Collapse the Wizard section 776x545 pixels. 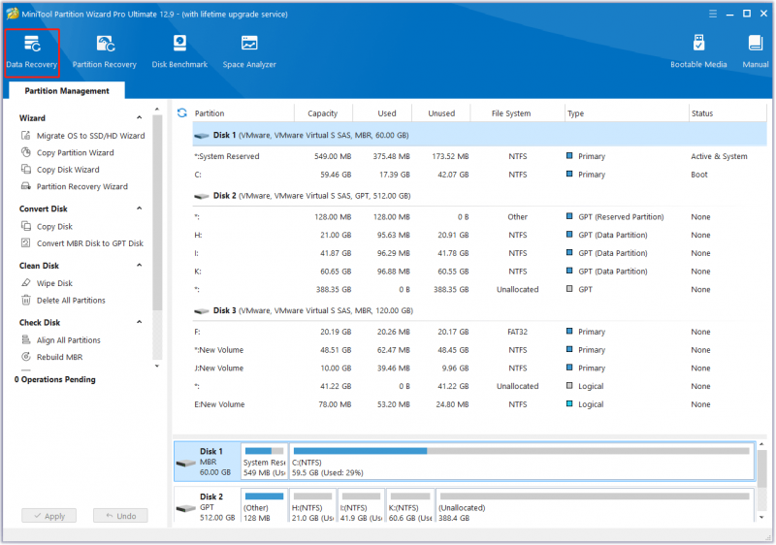click(140, 117)
